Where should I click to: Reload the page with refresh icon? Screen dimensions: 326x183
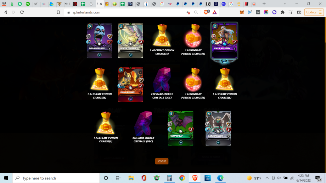[22, 12]
